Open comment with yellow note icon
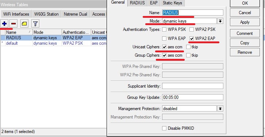Viewport: 265px width, 137px height. [24, 24]
